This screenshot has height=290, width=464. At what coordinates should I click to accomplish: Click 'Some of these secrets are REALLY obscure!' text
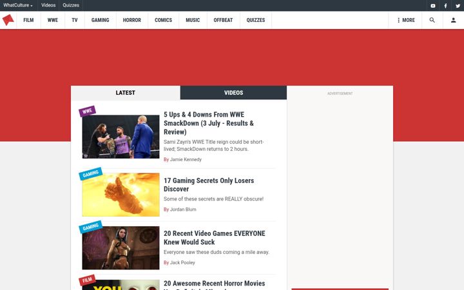pos(213,199)
